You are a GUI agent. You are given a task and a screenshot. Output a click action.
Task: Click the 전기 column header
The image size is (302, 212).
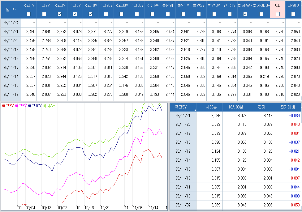click(261, 107)
